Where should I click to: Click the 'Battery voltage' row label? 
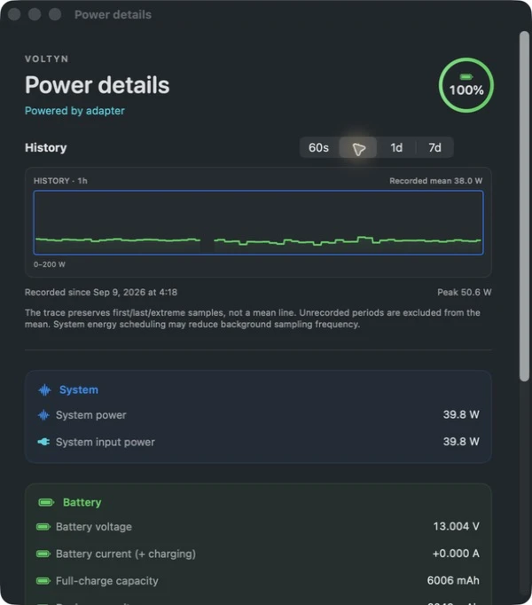(94, 527)
